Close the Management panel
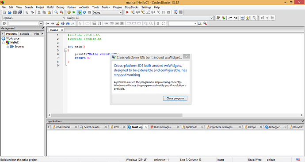The width and height of the screenshot is (305, 162). 43,28
